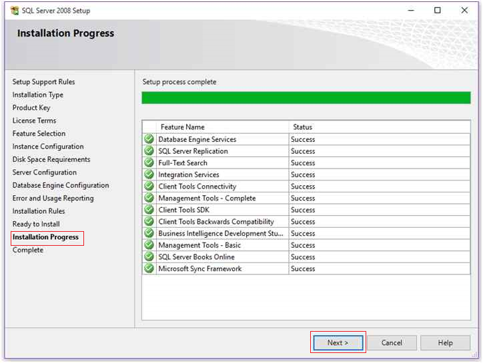Image resolution: width=483 pixels, height=363 pixels.
Task: Select Installation Progress step in sidebar
Action: click(45, 237)
